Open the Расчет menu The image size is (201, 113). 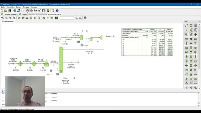(19, 7)
